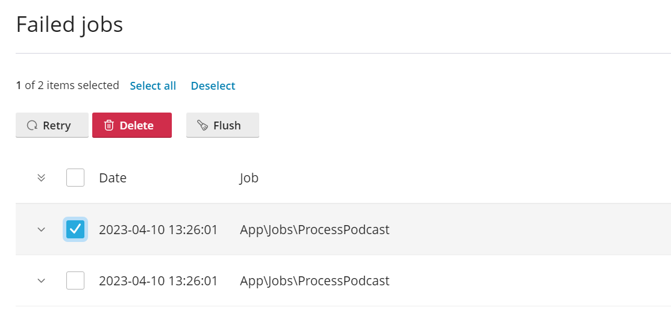Click the Deselect link
Screen dimensions: 671x316
click(x=213, y=86)
